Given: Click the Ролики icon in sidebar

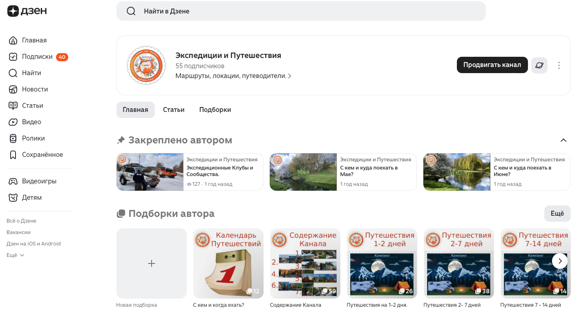Looking at the screenshot, I should tap(13, 138).
